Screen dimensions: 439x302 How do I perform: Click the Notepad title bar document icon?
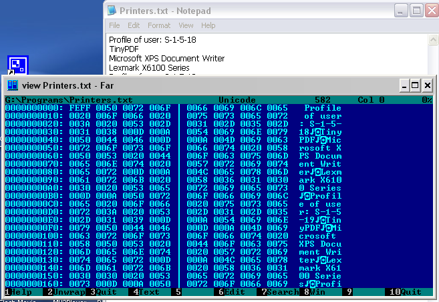click(x=112, y=11)
